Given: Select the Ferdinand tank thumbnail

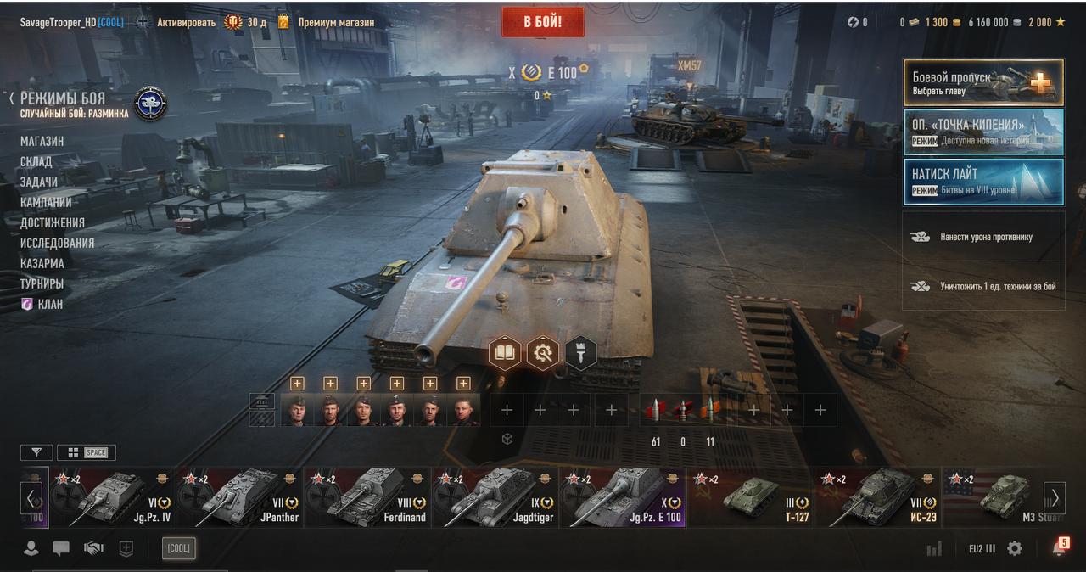Looking at the screenshot, I should (x=367, y=497).
